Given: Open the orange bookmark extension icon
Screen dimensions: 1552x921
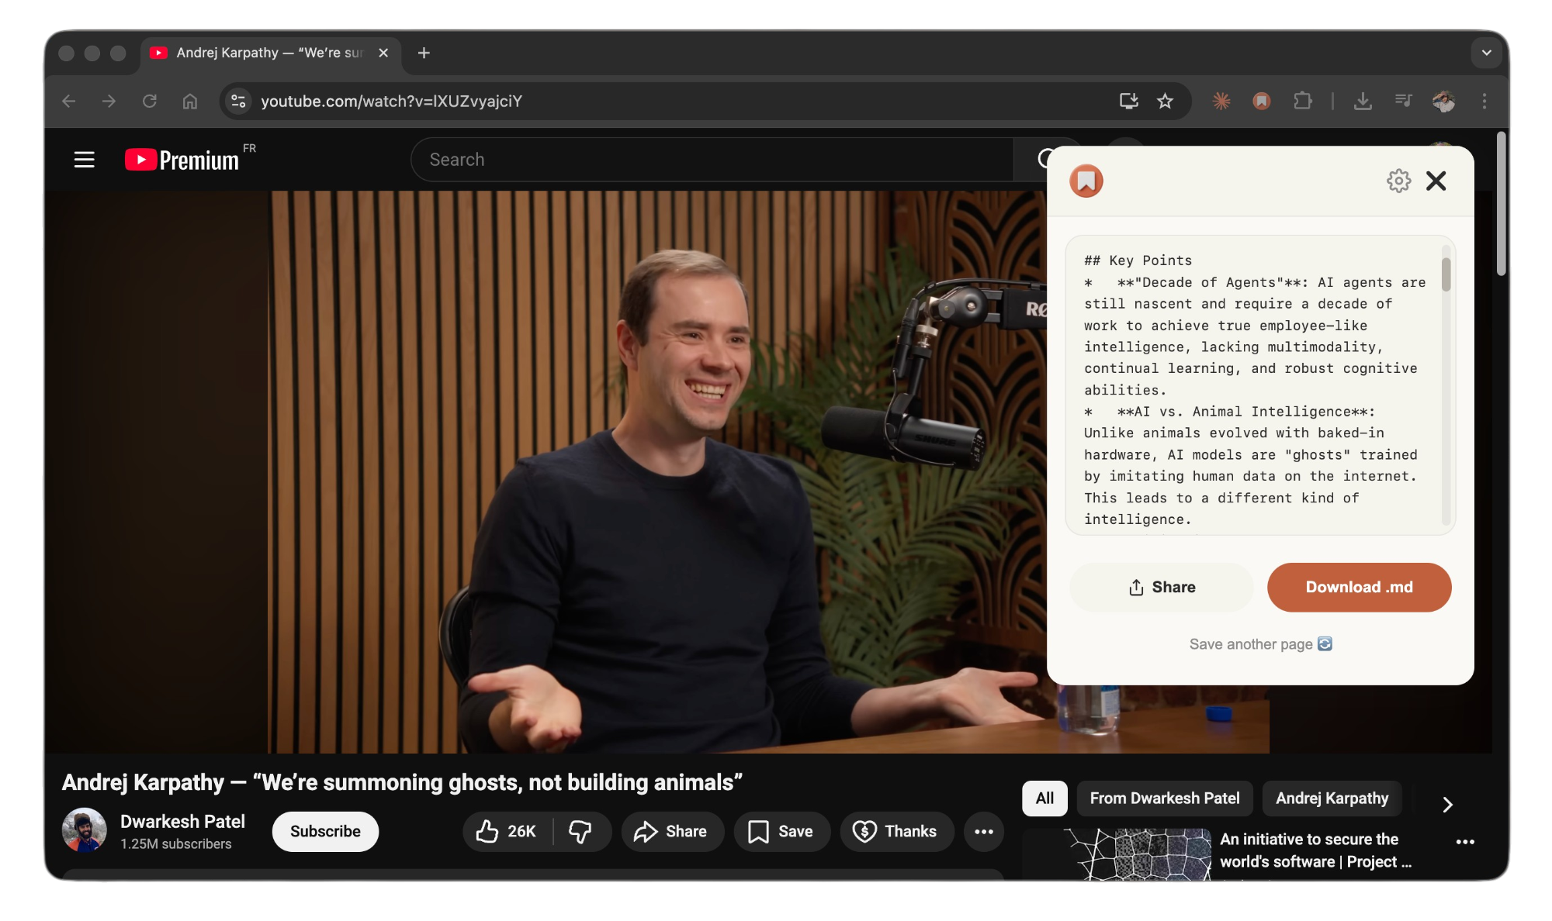Looking at the screenshot, I should pyautogui.click(x=1260, y=101).
